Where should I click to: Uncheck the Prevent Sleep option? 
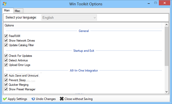6,80
